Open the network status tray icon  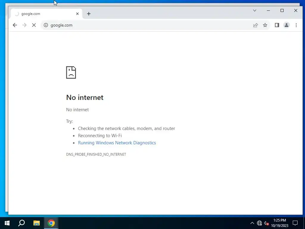point(259,223)
